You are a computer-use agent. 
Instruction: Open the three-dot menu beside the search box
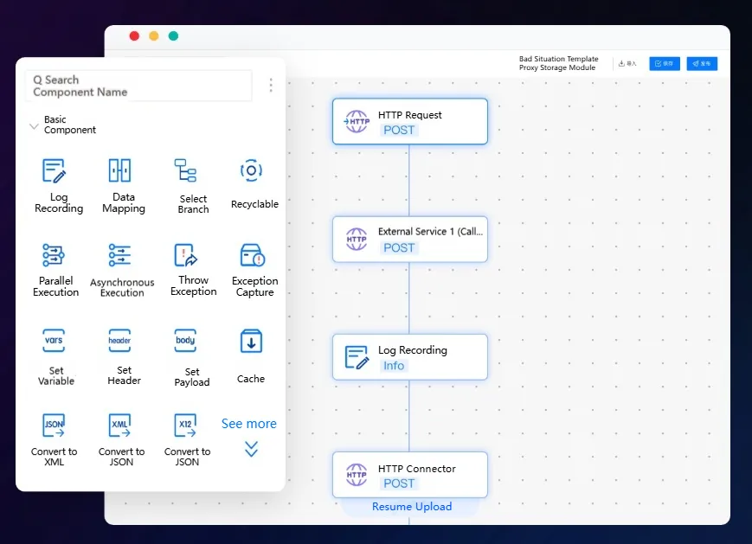[x=271, y=86]
